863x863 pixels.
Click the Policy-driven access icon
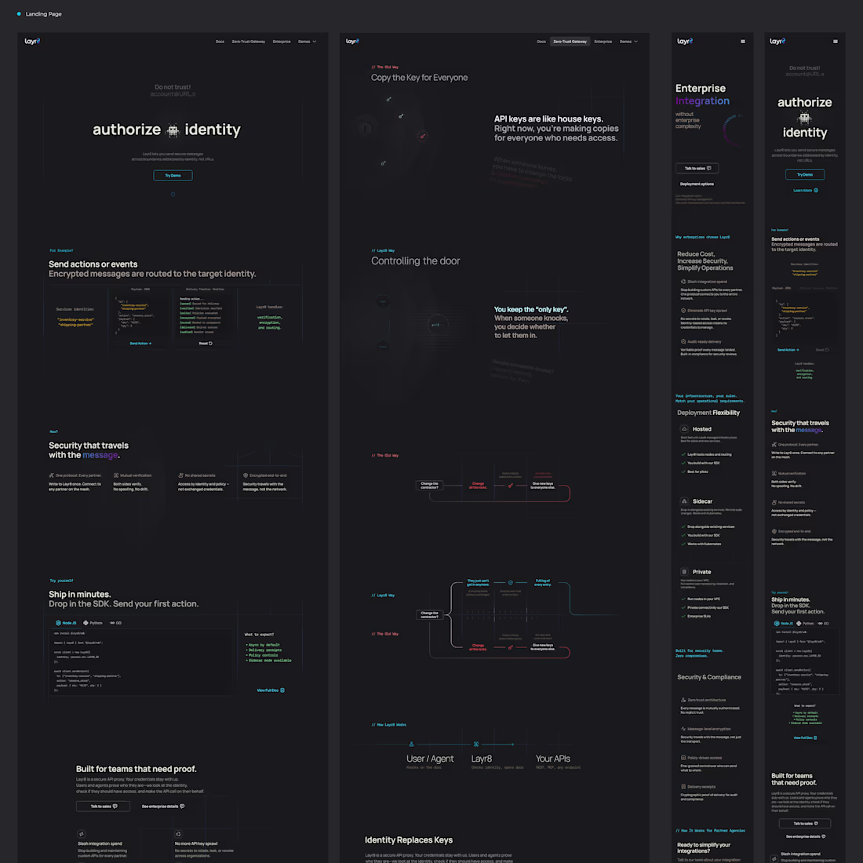[x=683, y=757]
